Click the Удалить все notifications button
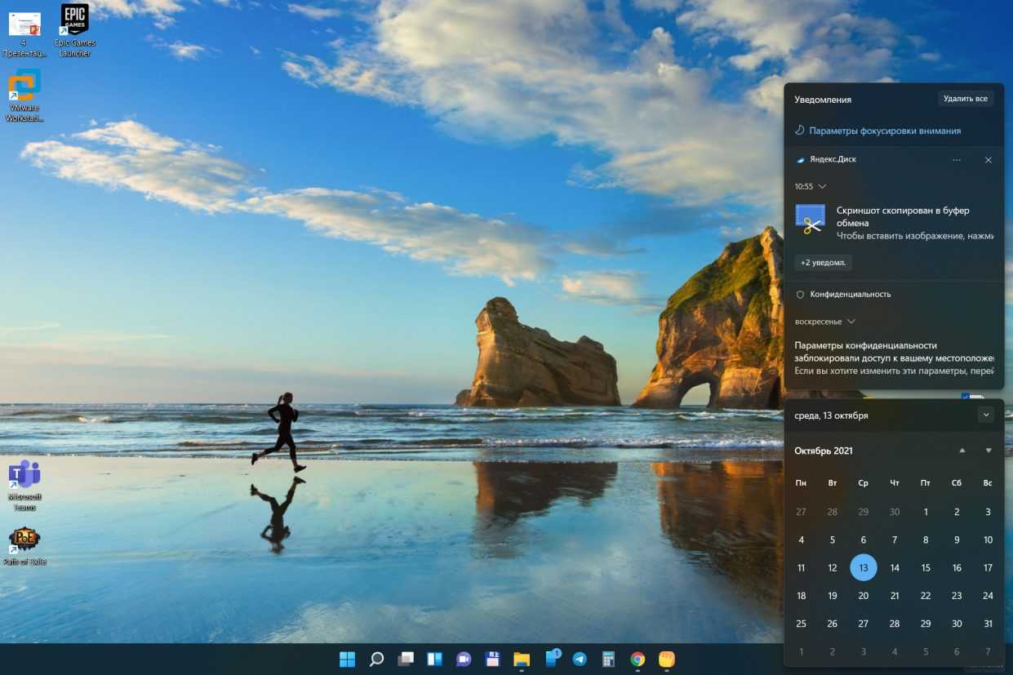This screenshot has width=1013, height=675. (965, 99)
